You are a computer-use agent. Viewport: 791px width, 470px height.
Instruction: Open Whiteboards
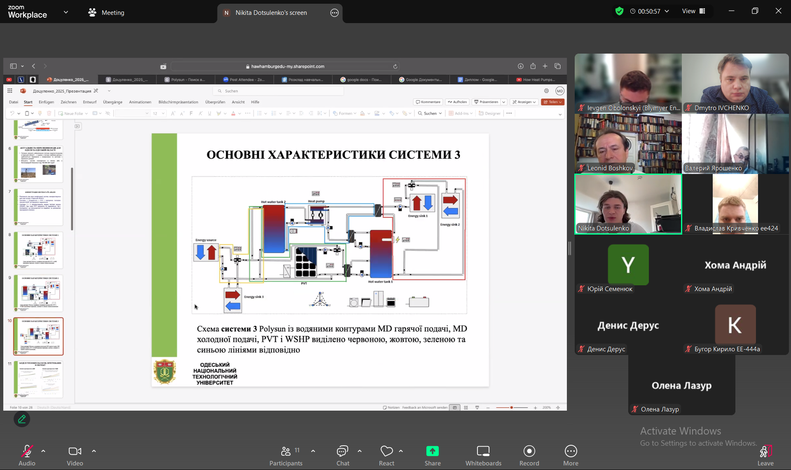pyautogui.click(x=483, y=455)
